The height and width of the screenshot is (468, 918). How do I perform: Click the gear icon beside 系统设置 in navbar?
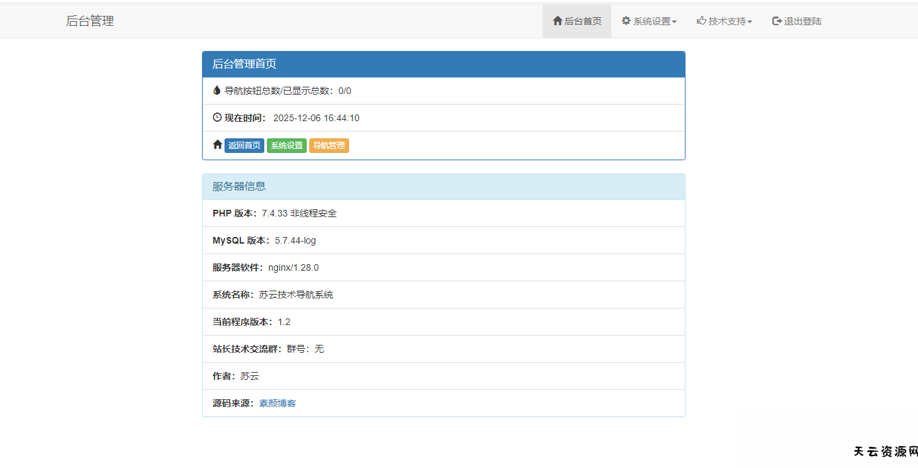[626, 21]
